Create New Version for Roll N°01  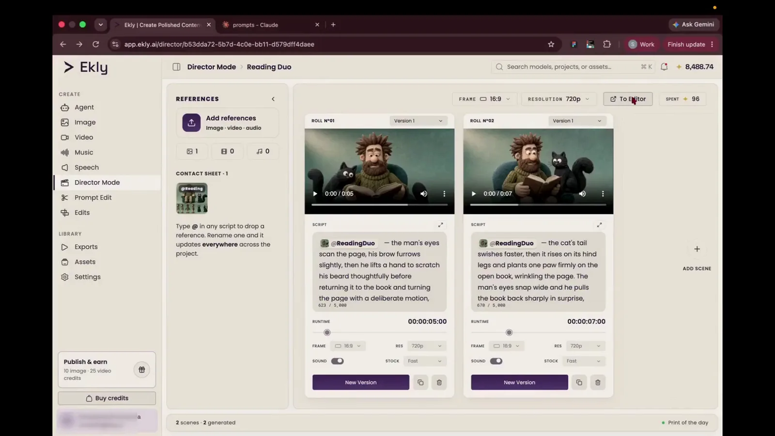(361, 382)
